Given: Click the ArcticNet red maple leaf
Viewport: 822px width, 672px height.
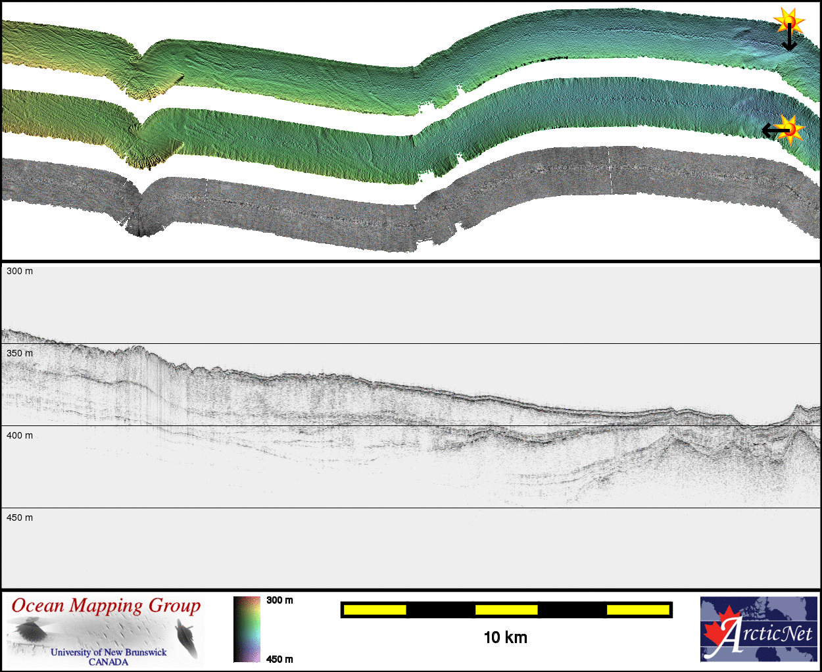Looking at the screenshot, I should tap(719, 633).
